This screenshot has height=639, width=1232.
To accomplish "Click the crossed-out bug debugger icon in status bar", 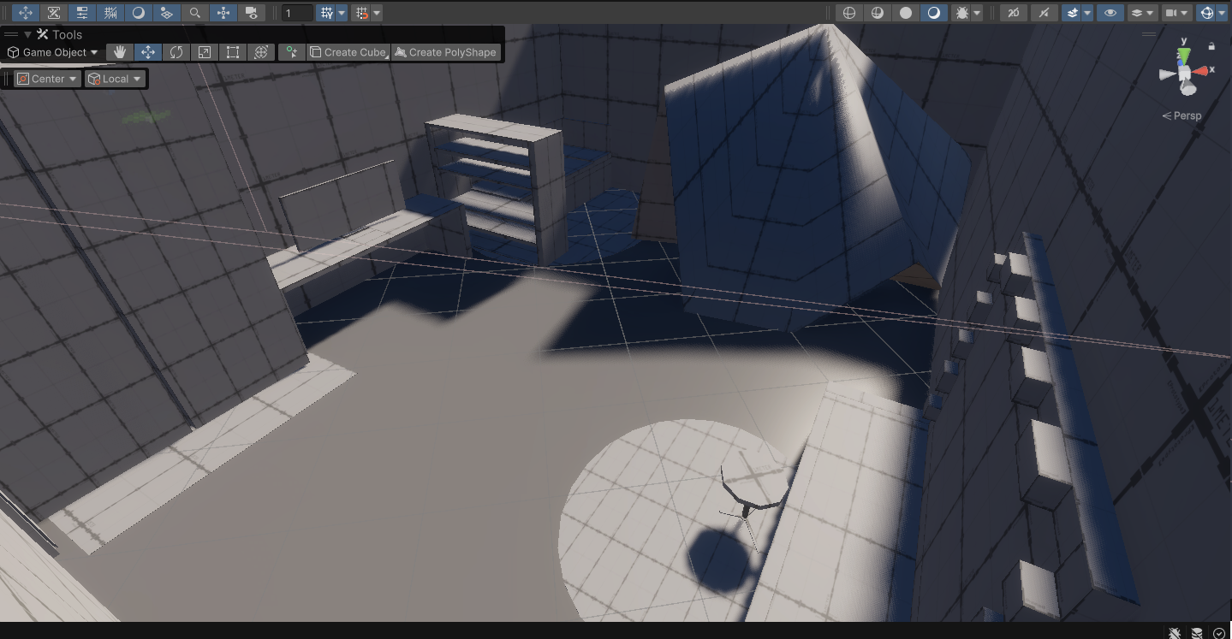I will click(x=1175, y=633).
